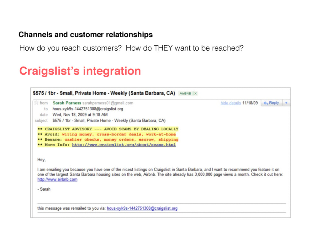
Task: Click the '- Sarah' signature
Action: [44, 189]
